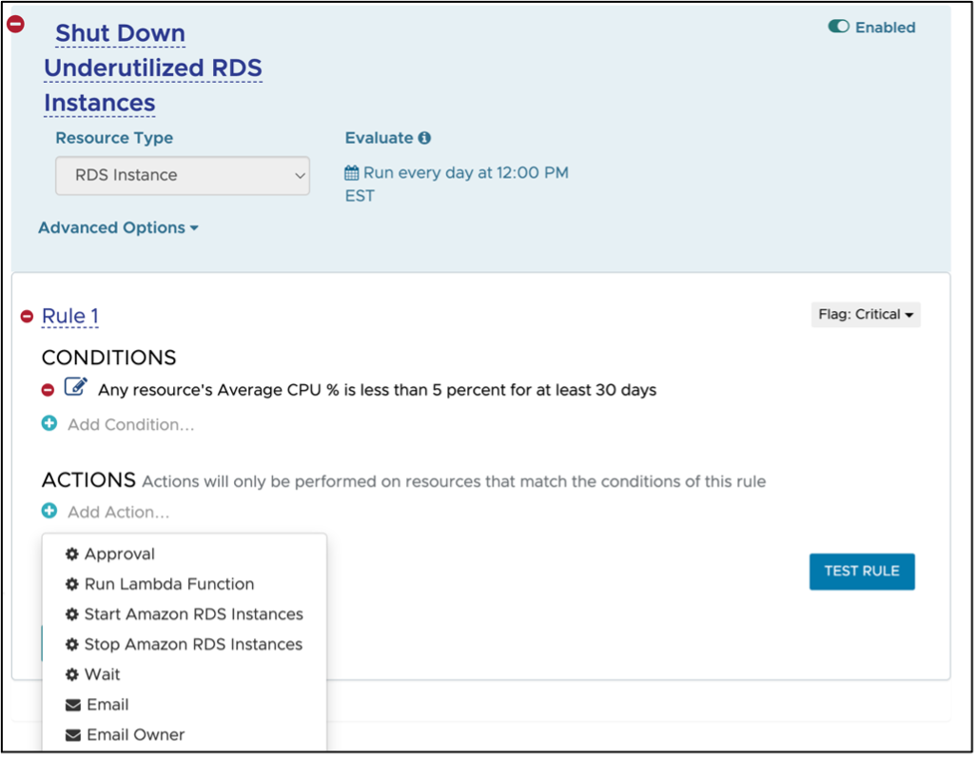Image resolution: width=976 pixels, height=758 pixels.
Task: Expand Advanced Options
Action: pyautogui.click(x=118, y=227)
